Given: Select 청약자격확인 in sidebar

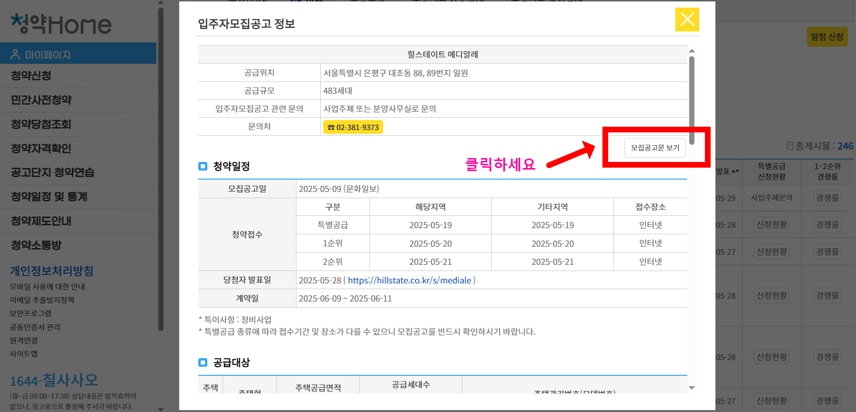Looking at the screenshot, I should 41,148.
